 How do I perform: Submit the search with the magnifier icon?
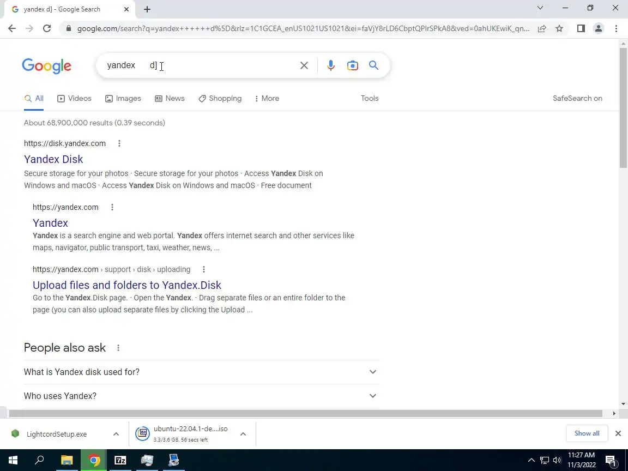(373, 65)
